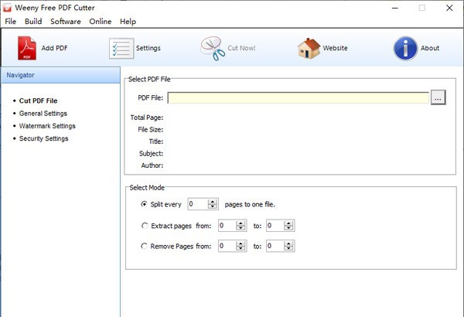
Task: Decrease the Extract pages from value
Action: [x=241, y=228]
